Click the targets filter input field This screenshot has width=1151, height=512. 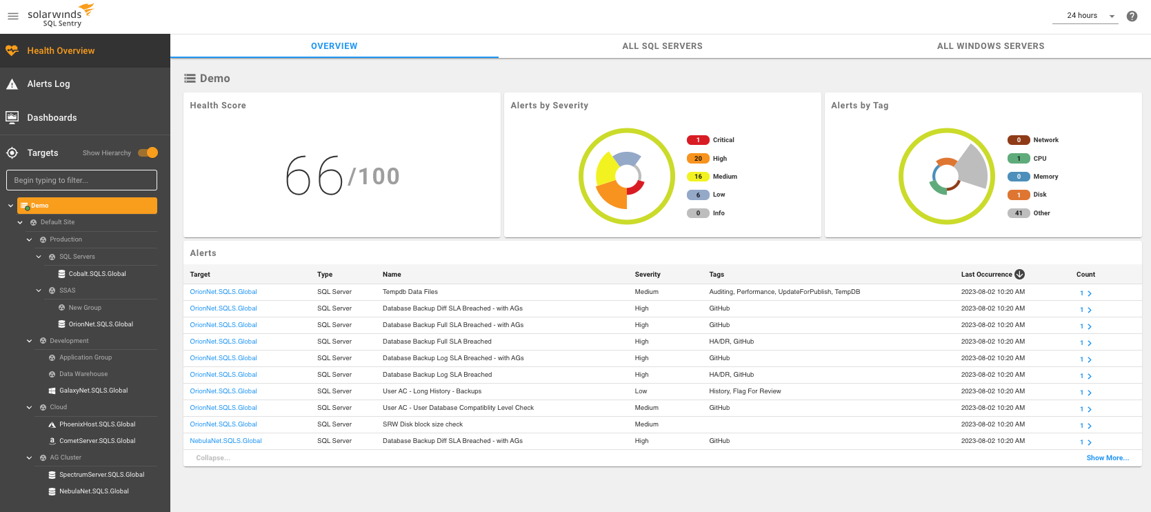(x=81, y=180)
